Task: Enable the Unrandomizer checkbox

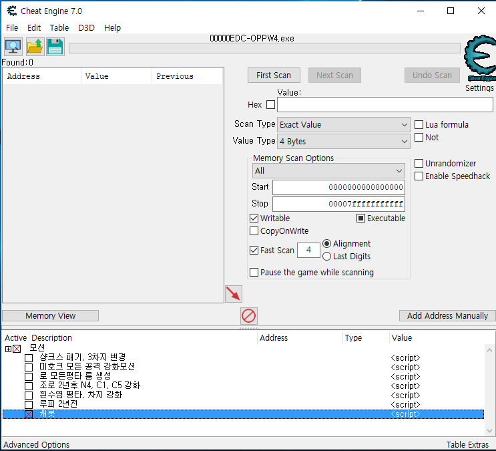Action: point(419,164)
